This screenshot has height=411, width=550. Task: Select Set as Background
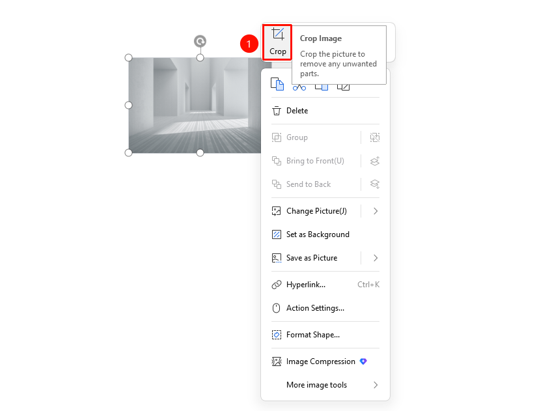coord(325,234)
